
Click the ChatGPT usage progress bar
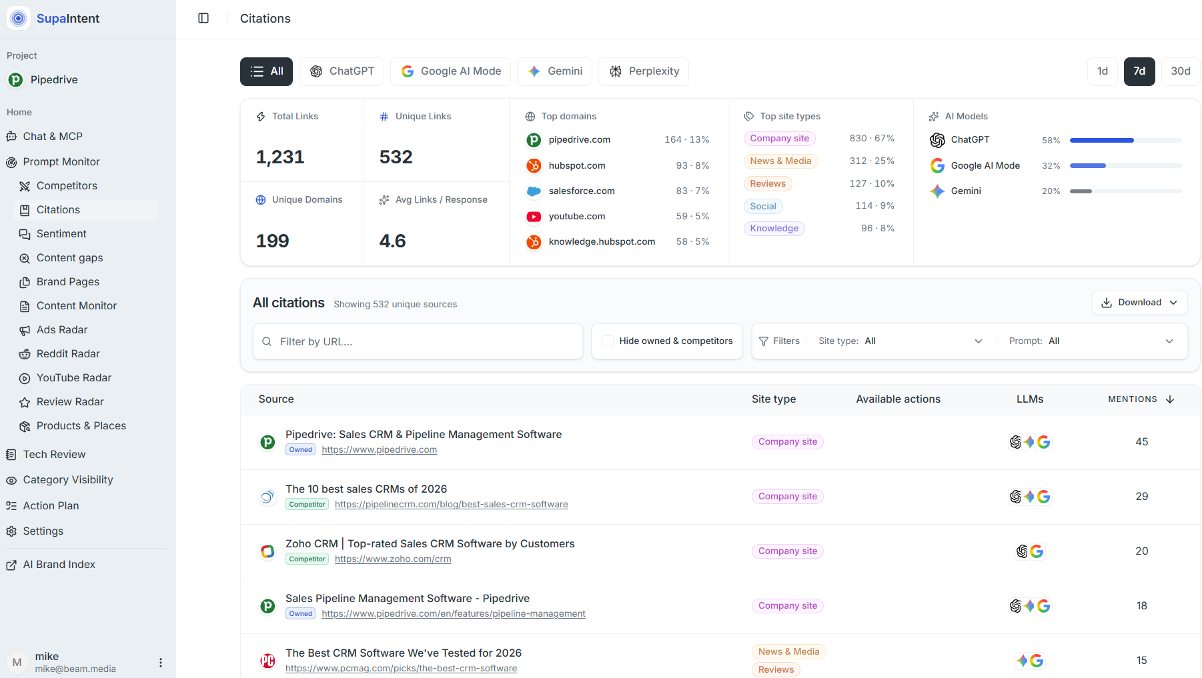[1126, 141]
